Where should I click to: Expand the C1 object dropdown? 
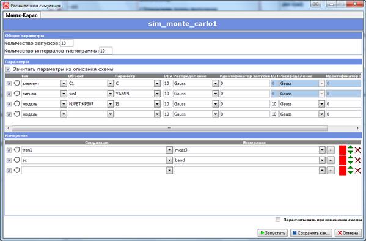[x=110, y=83]
